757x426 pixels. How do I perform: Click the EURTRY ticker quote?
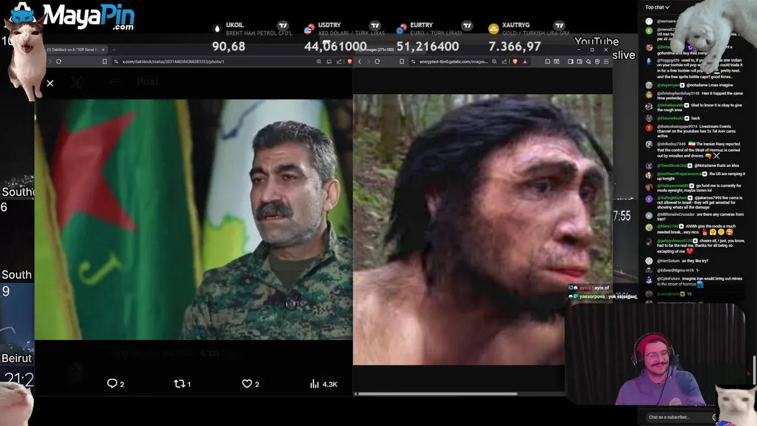(x=428, y=46)
